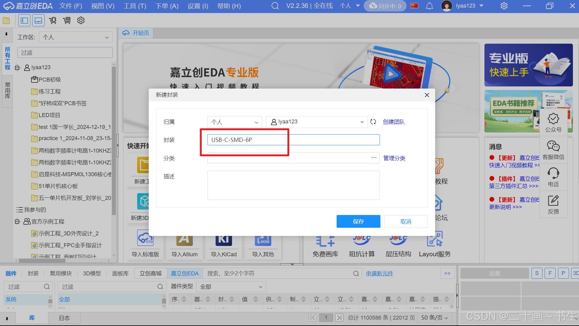This screenshot has height=326, width=579.
Task: Open toolbar gear settings icon
Action: click(81, 21)
